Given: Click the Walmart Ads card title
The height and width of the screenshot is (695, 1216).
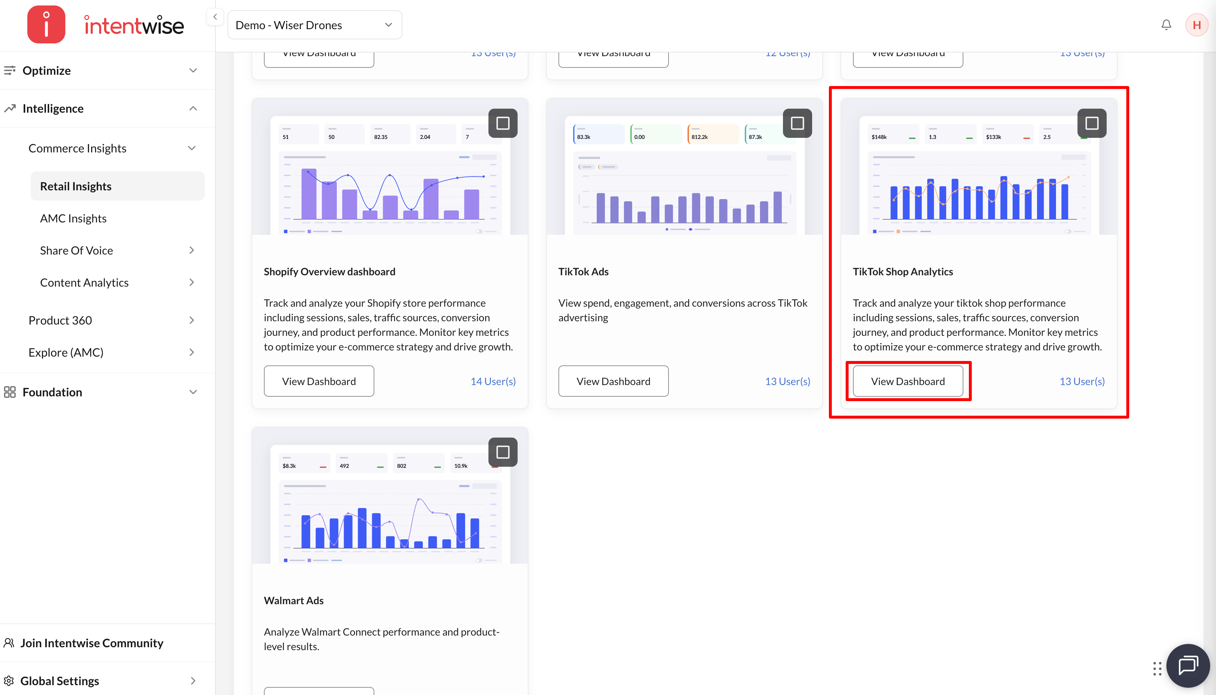Looking at the screenshot, I should (294, 600).
